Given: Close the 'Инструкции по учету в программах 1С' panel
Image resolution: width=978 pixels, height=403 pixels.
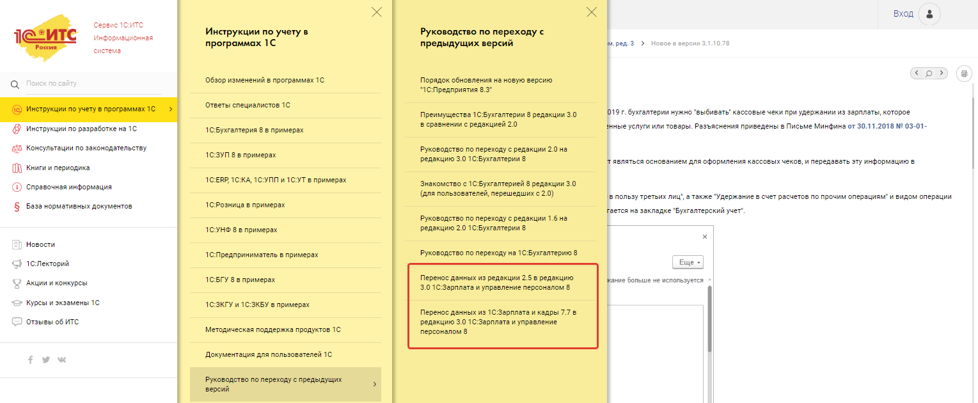Looking at the screenshot, I should 377,12.
